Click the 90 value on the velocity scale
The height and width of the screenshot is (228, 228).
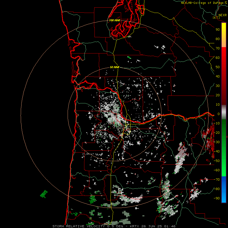click(218, 30)
